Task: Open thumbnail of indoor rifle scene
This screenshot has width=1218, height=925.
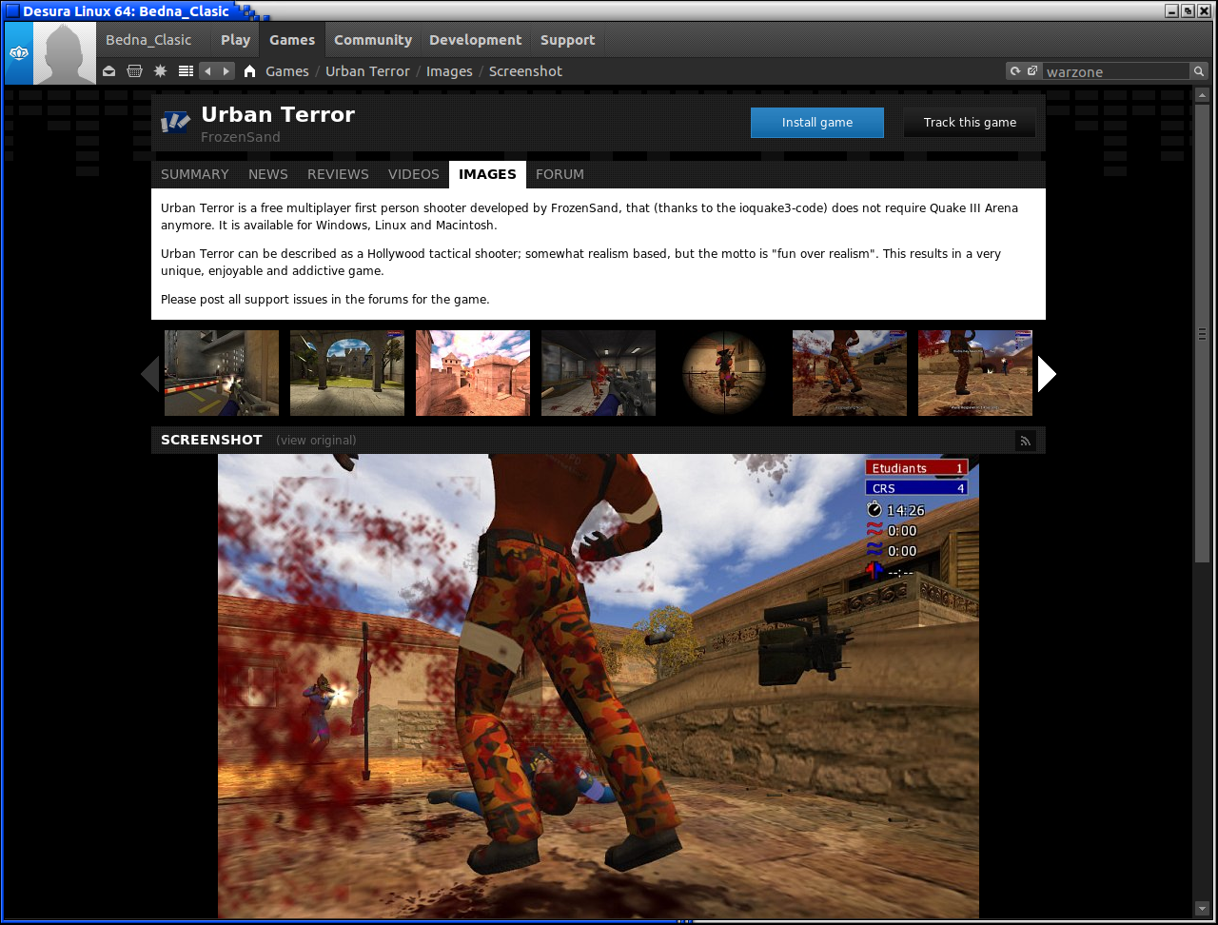Action: [599, 373]
